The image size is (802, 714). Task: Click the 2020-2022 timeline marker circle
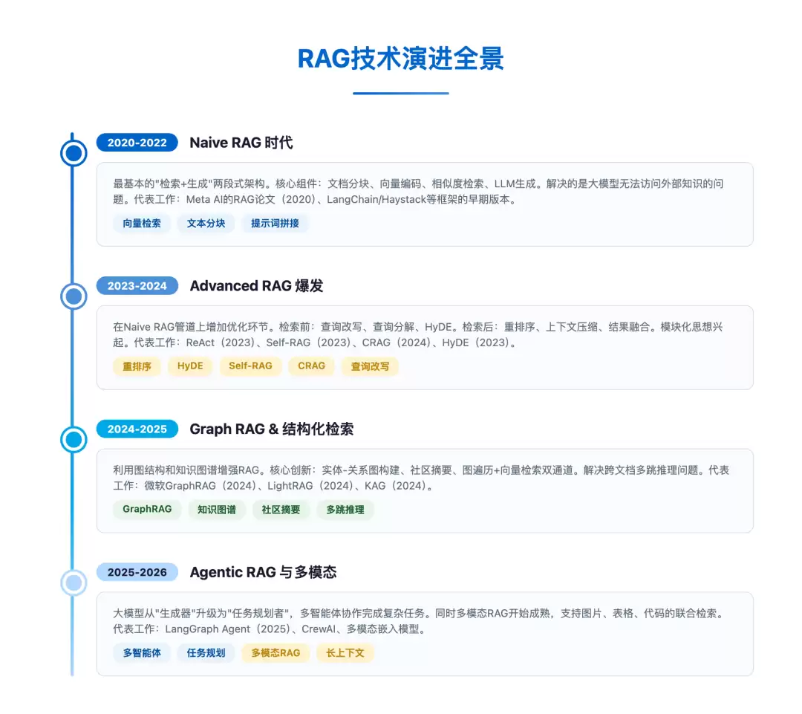[74, 153]
